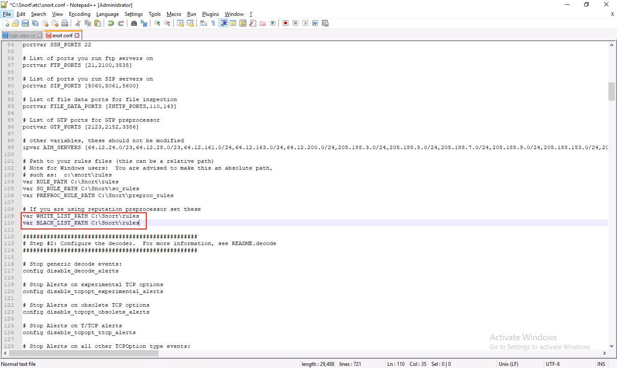The height and width of the screenshot is (368, 617).
Task: Click the INS status bar indicator
Action: pos(601,364)
